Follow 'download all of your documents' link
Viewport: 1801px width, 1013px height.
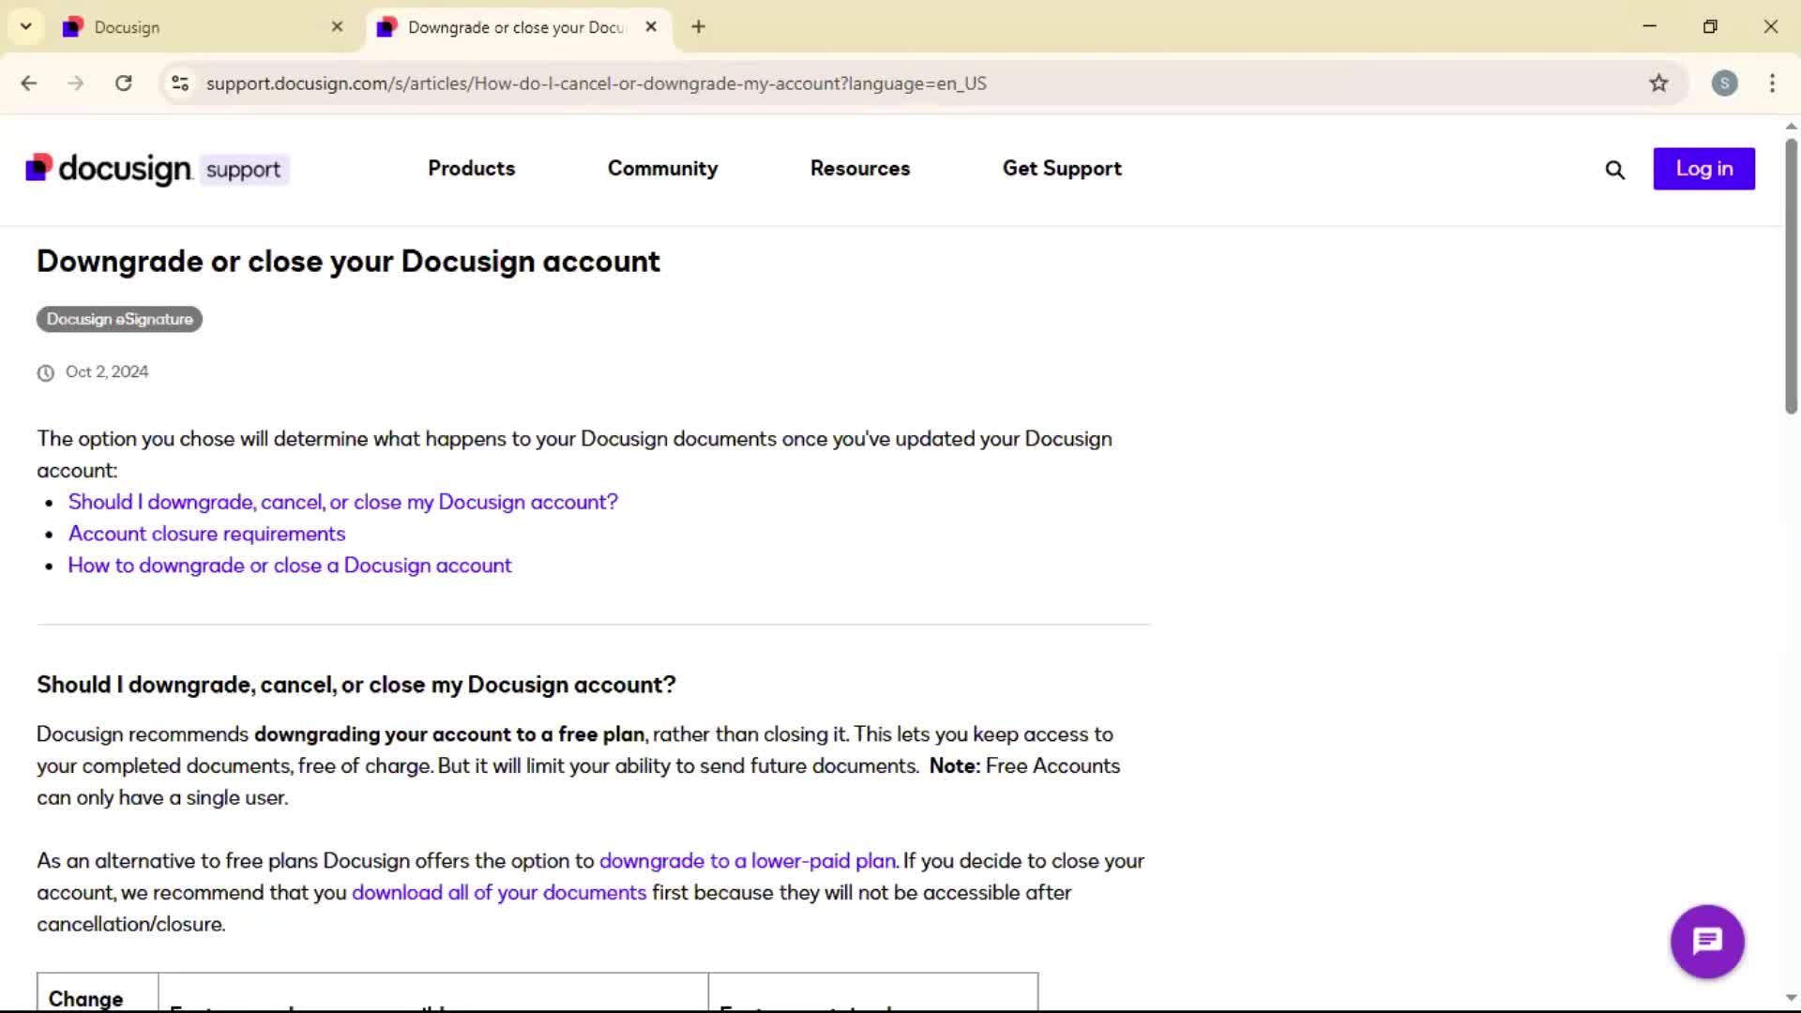(x=499, y=893)
